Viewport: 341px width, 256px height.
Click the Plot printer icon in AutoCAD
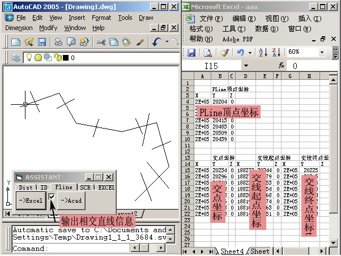(x=58, y=42)
